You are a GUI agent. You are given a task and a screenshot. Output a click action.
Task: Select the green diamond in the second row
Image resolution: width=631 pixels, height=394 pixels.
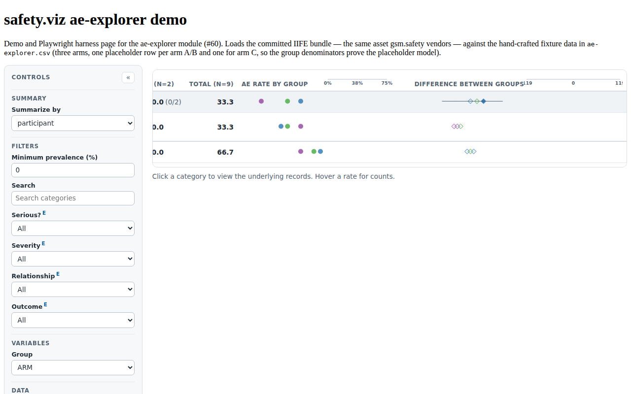coord(460,126)
